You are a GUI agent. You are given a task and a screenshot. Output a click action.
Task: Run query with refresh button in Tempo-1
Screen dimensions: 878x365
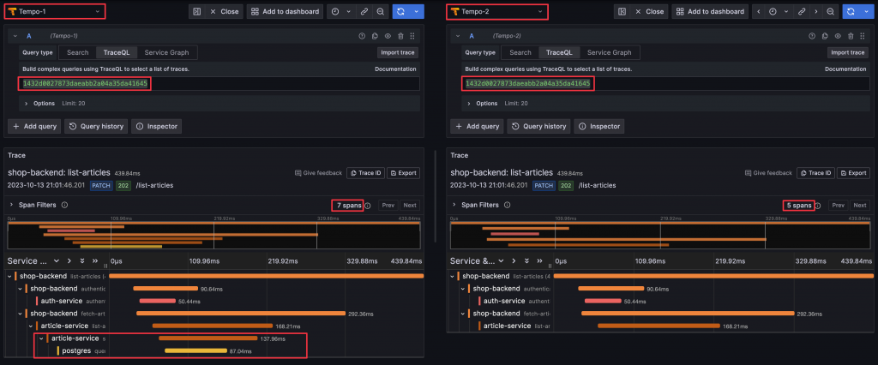[400, 11]
